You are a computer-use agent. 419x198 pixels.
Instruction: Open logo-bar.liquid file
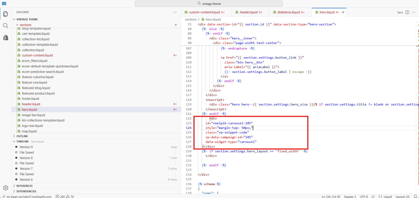32,126
